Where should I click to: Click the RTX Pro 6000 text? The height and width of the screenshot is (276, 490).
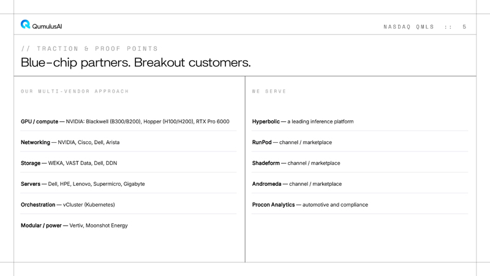tap(213, 121)
